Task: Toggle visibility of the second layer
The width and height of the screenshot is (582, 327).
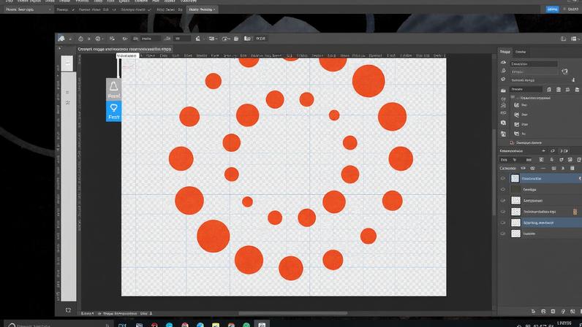Action: coord(503,189)
